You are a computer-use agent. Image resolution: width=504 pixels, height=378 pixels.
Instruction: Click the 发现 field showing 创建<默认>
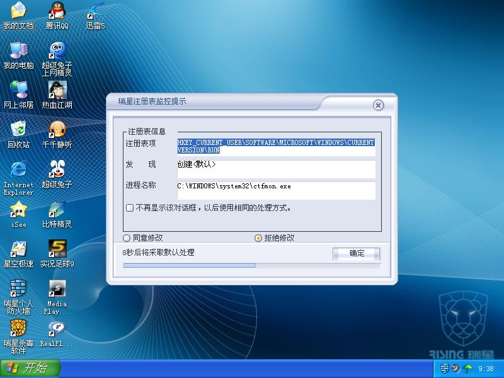[276, 169]
